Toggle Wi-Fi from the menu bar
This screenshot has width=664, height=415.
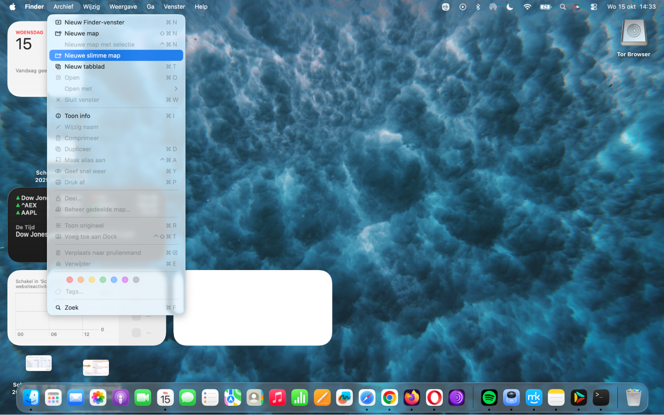click(527, 6)
